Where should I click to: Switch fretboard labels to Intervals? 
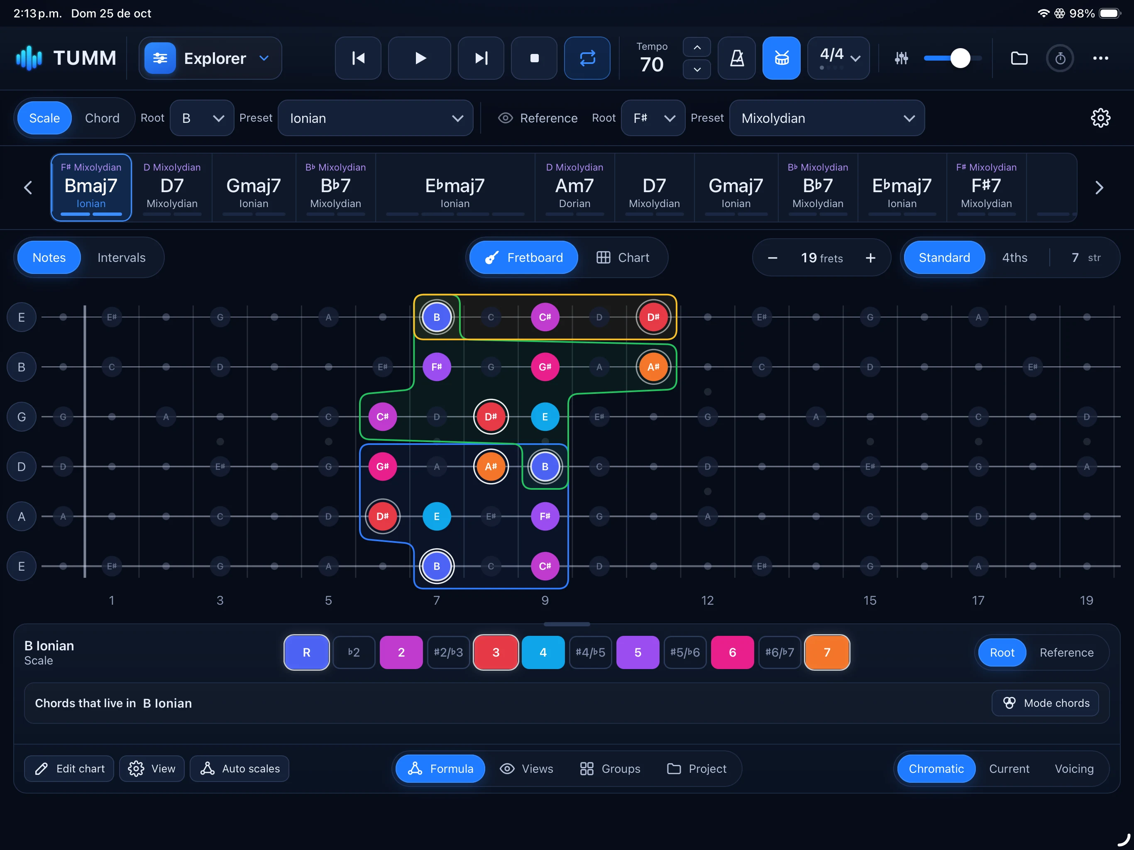pos(122,257)
